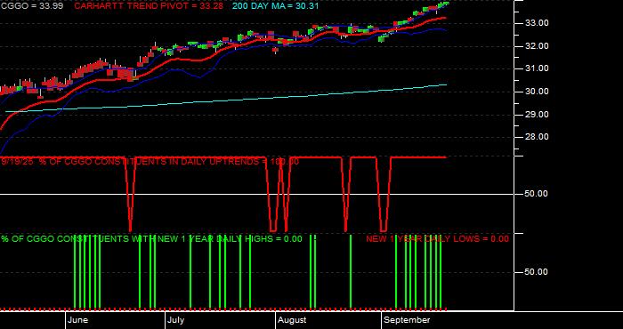This screenshot has height=329, width=623.
Task: Click the CGGO = 33.99 price label
Action: 31,6
